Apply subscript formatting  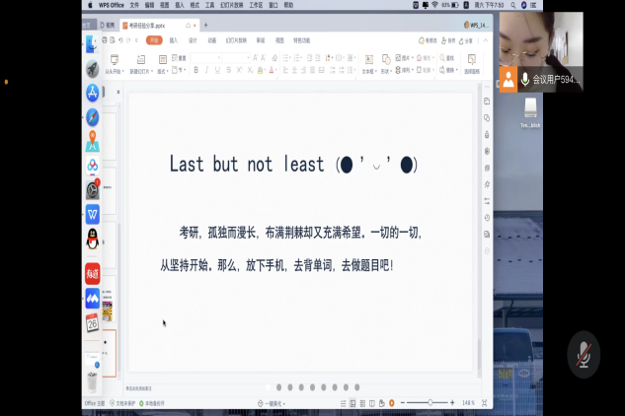click(250, 70)
